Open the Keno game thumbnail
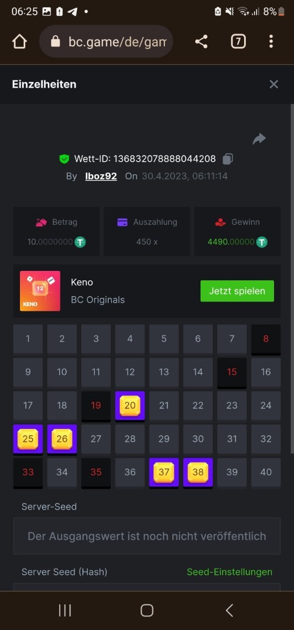Screen dimensions: 294x630 (40, 291)
